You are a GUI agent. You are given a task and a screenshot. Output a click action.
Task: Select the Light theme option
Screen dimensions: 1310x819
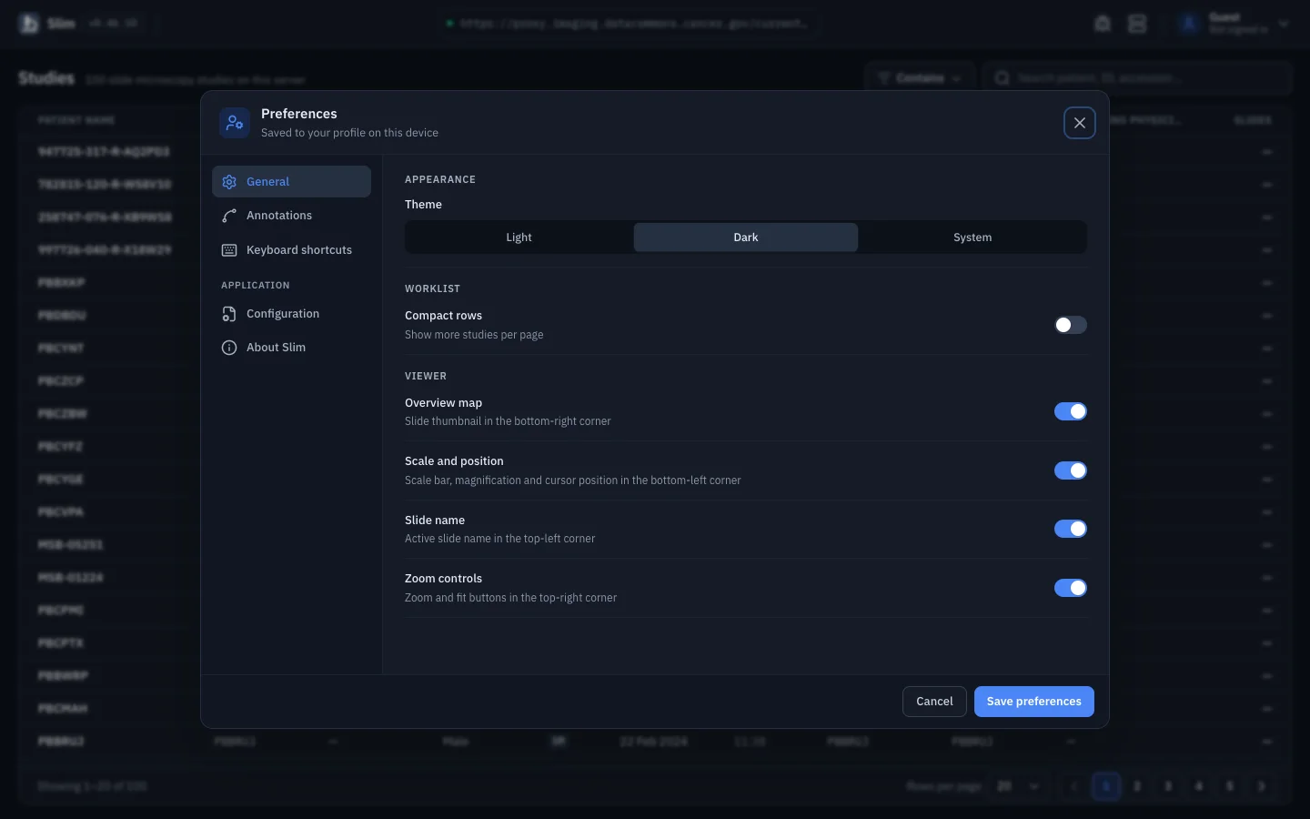tap(519, 238)
